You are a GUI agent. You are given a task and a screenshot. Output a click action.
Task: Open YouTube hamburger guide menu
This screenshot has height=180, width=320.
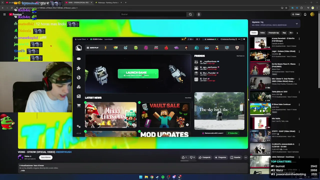[4, 14]
